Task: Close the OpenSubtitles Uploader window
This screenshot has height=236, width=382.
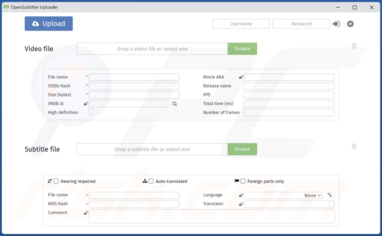Action: click(x=371, y=7)
